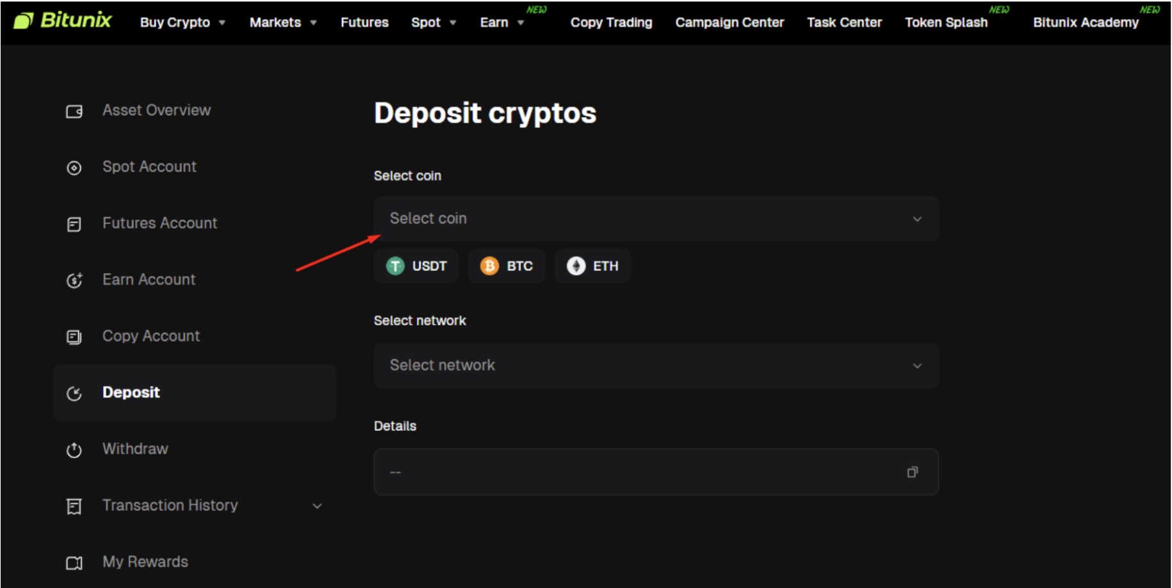Go to Copy Trading page
The height and width of the screenshot is (588, 1172).
click(610, 22)
